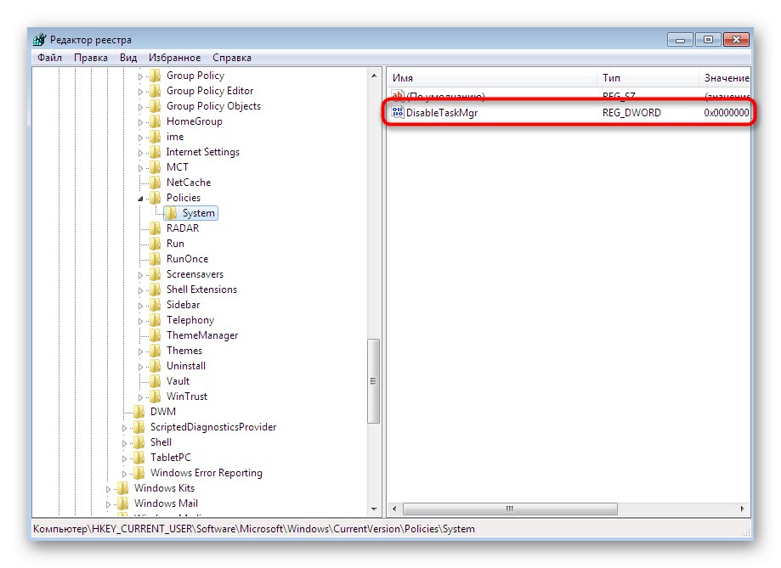
Task: Click the Policies folder icon
Action: (156, 198)
